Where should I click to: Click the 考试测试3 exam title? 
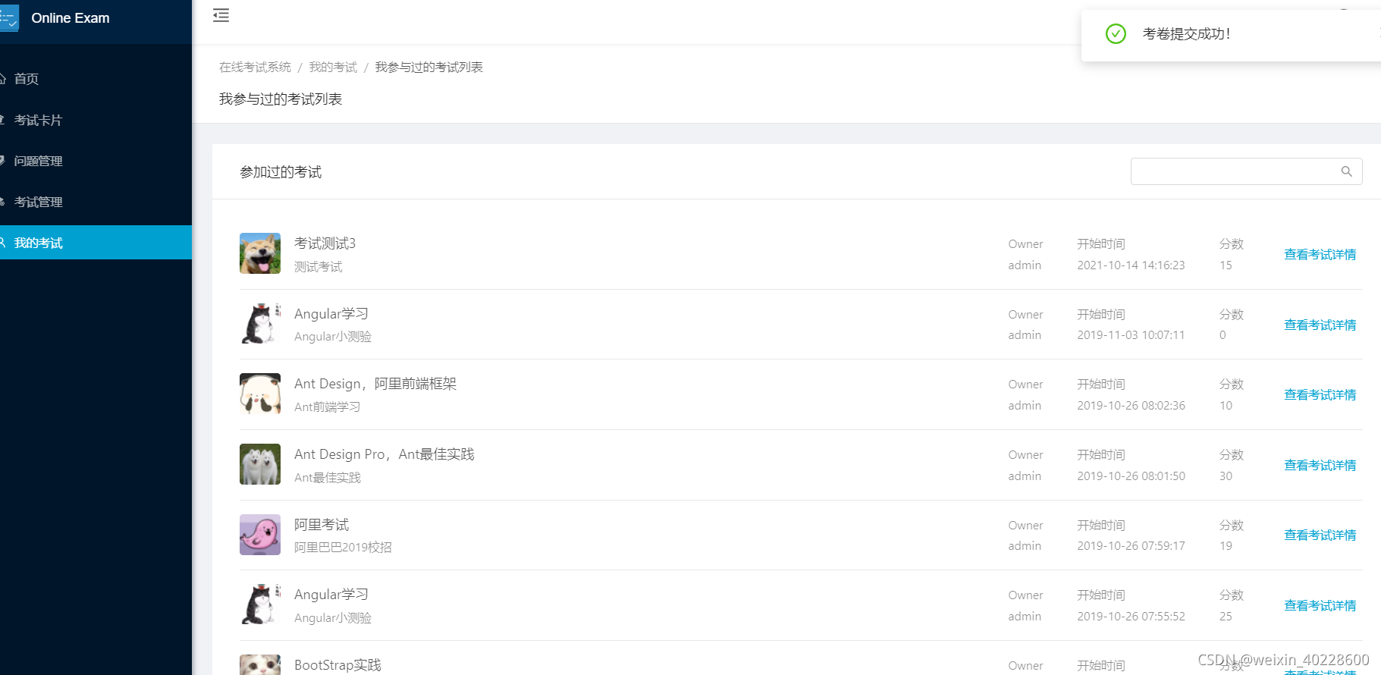point(325,243)
